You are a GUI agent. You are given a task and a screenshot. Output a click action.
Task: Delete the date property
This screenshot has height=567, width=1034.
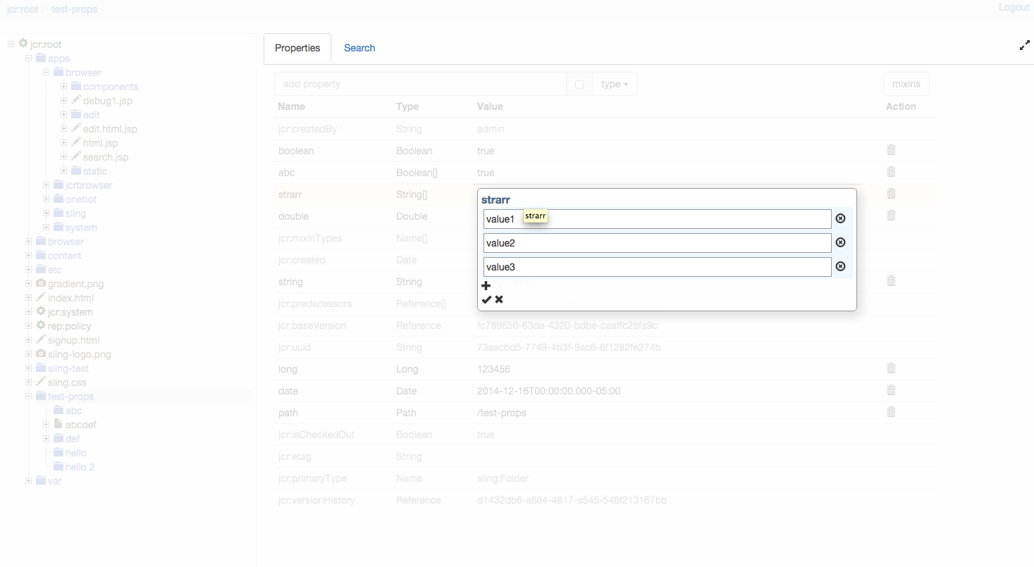coord(891,390)
